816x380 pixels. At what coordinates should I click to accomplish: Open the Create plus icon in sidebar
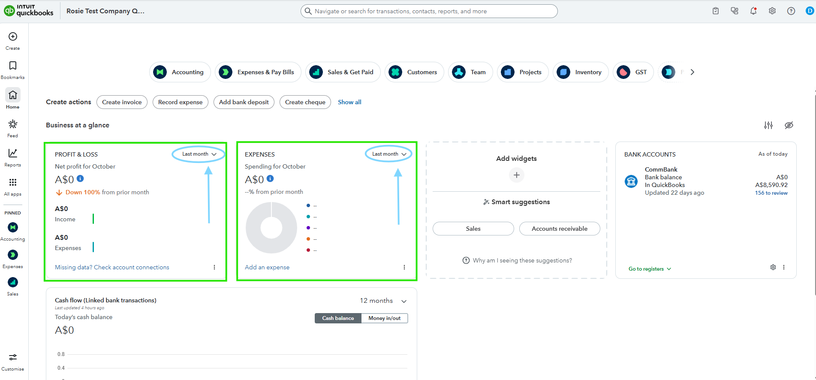tap(13, 37)
